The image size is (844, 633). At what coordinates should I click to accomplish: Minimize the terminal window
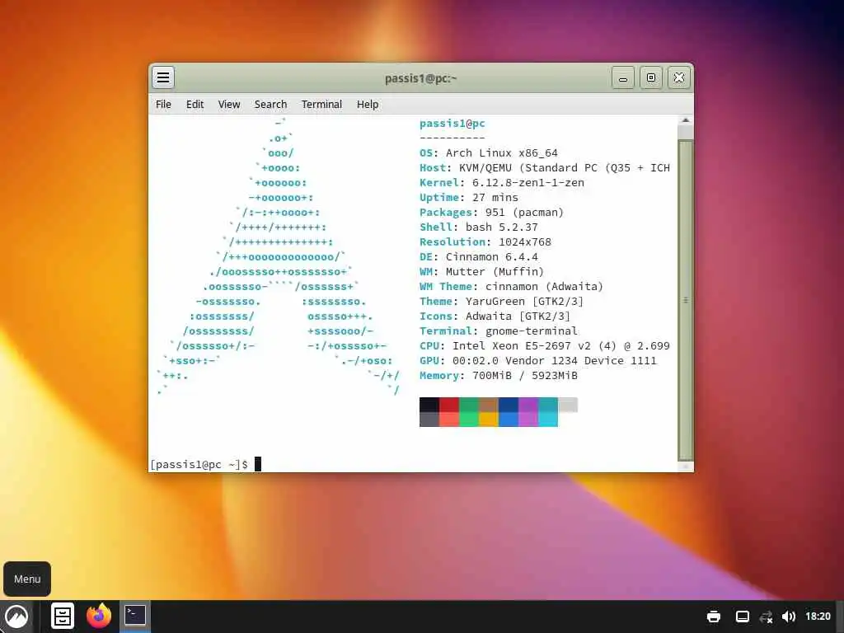click(623, 78)
